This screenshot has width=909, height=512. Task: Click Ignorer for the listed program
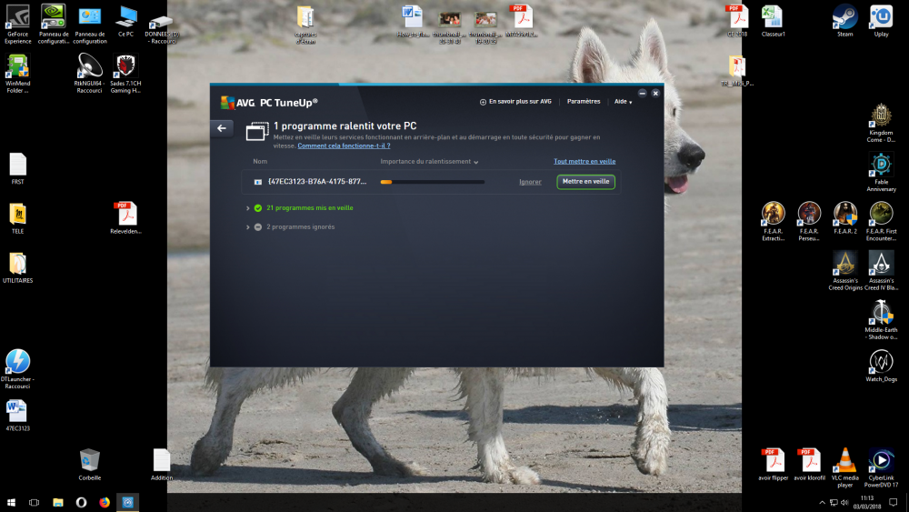point(530,182)
